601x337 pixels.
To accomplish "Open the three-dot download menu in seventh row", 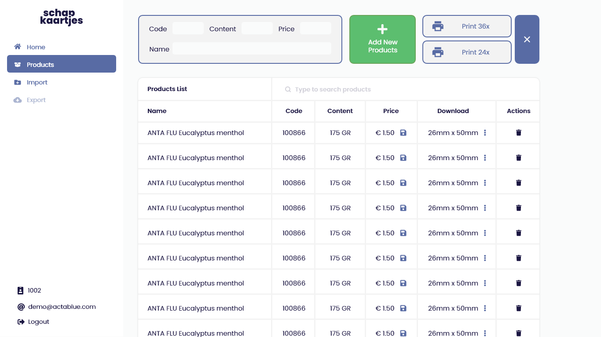I will (485, 283).
